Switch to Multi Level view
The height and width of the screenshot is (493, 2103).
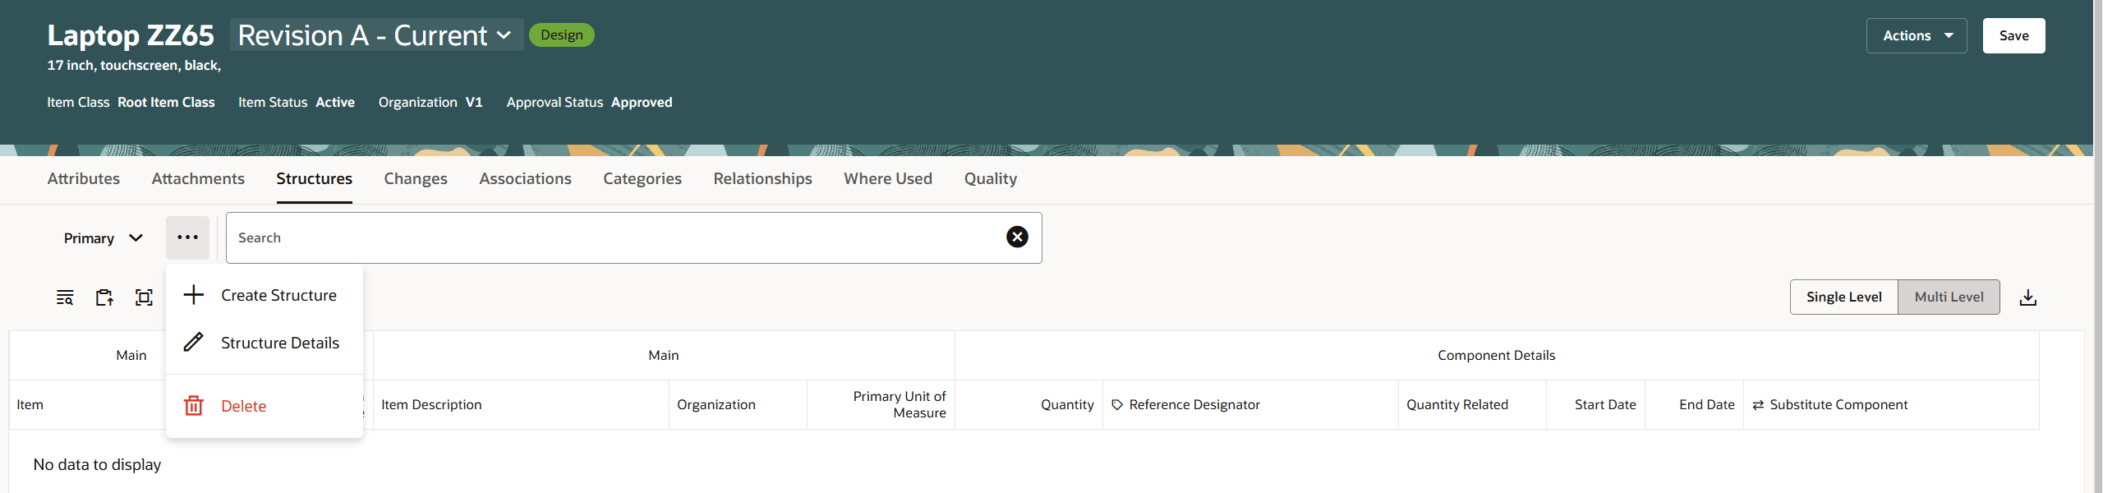tap(1949, 297)
